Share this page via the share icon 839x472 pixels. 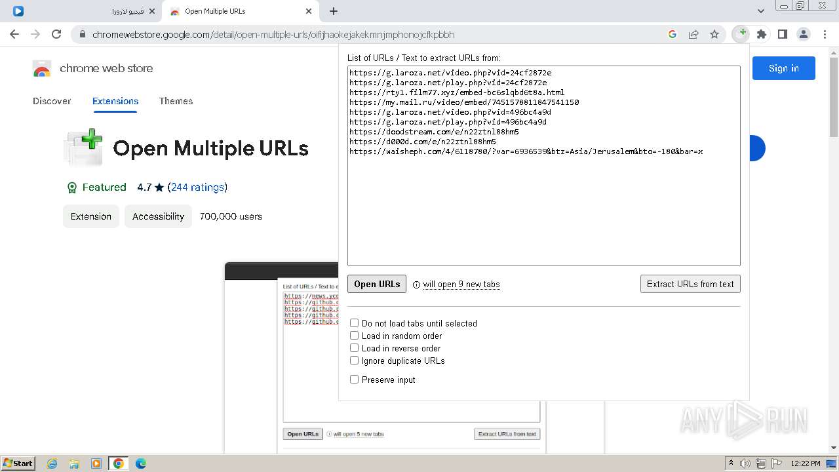coord(693,34)
